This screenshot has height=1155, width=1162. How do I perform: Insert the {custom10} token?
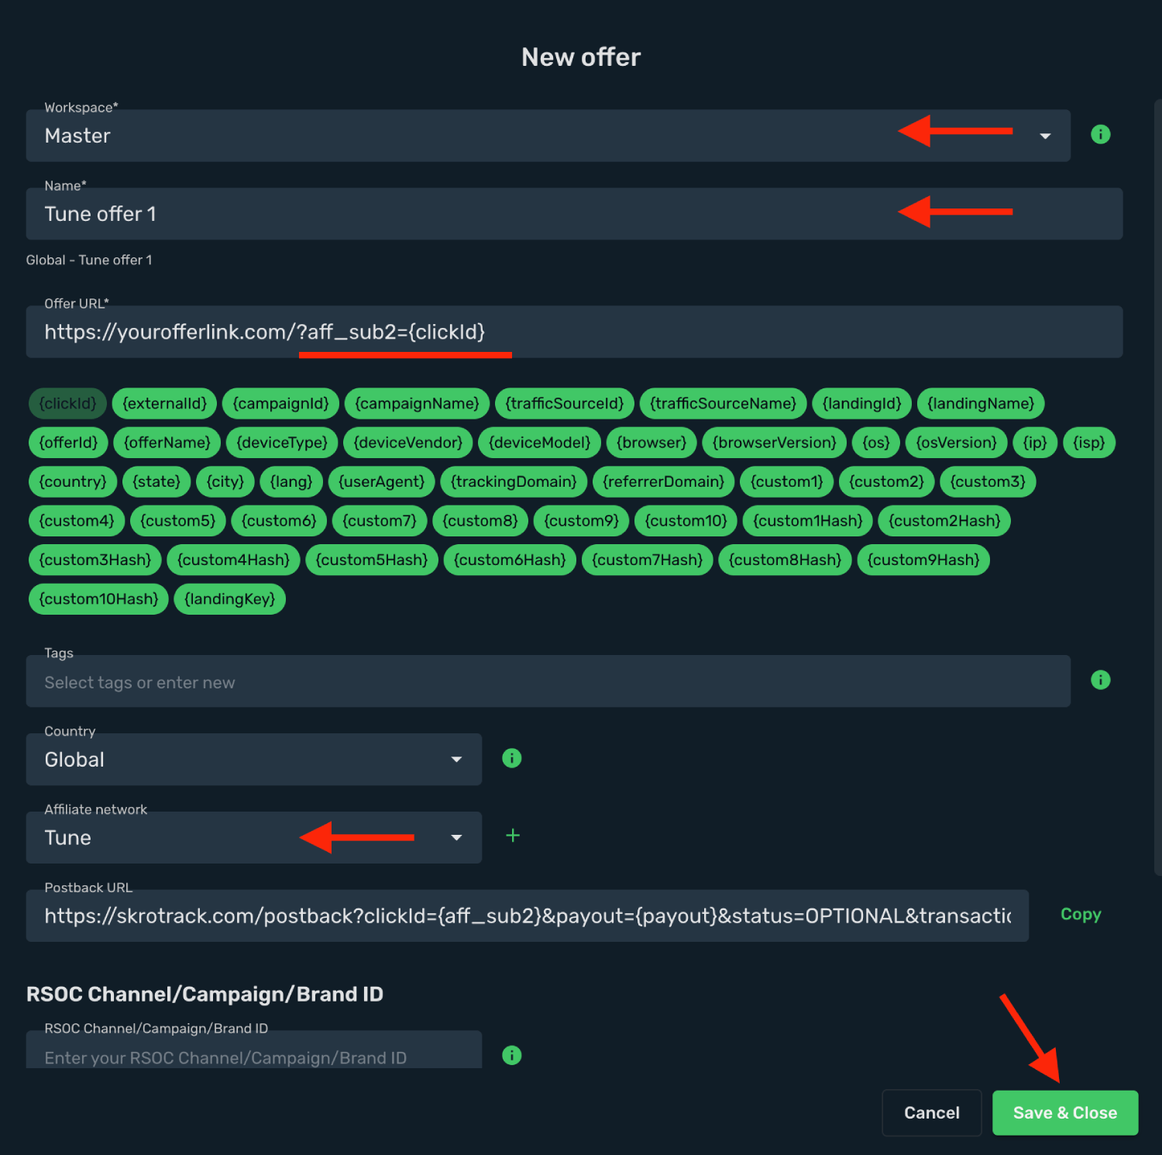click(686, 521)
